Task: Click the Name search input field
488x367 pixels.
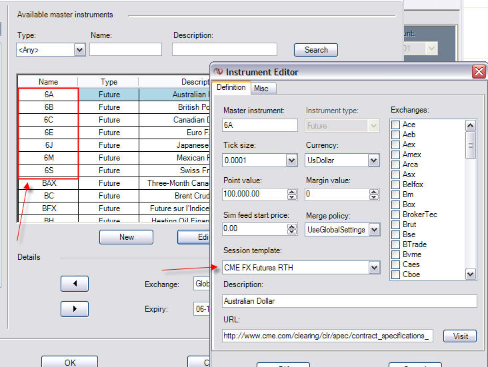Action: point(126,49)
